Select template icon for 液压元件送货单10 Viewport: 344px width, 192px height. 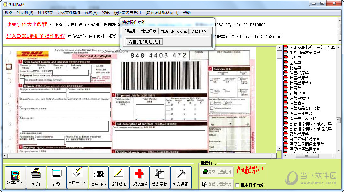(286, 139)
